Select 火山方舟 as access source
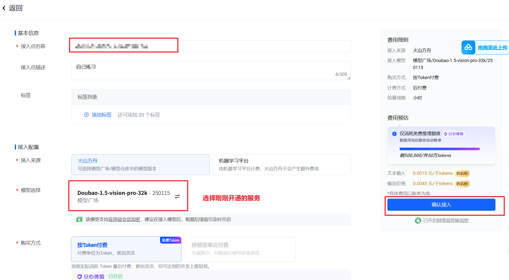Viewport: 509px width, 280px height. (140, 164)
